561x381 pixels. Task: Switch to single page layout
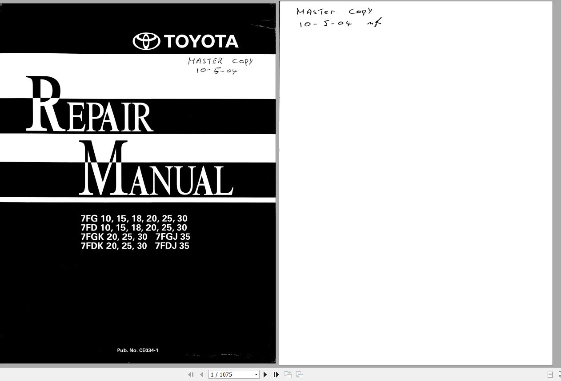[550, 375]
